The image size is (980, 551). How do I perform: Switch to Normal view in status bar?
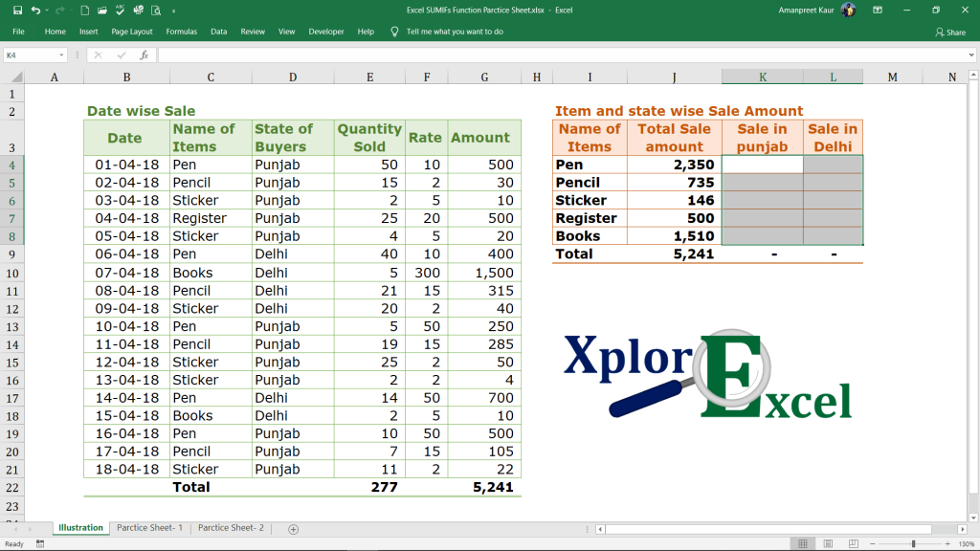(802, 542)
